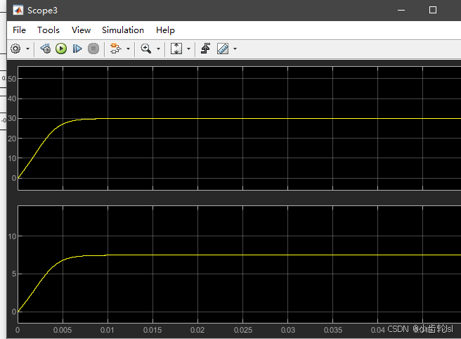Click the Scale Y-Axis Limits icon
This screenshot has width=461, height=339.
click(x=176, y=49)
